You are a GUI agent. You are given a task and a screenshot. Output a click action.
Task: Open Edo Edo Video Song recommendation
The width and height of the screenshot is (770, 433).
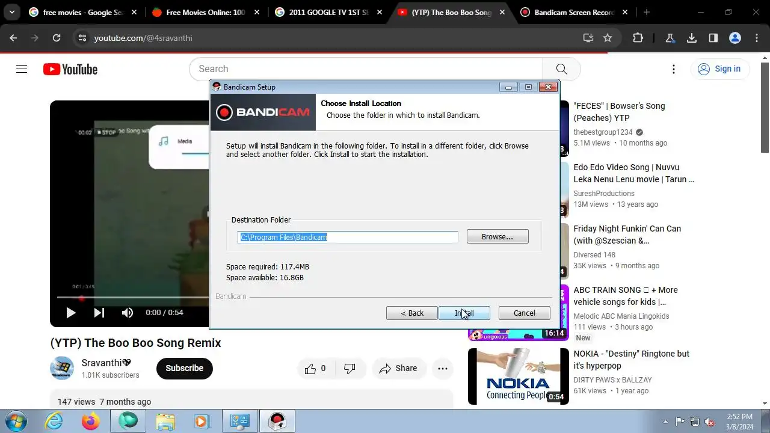[x=634, y=173]
